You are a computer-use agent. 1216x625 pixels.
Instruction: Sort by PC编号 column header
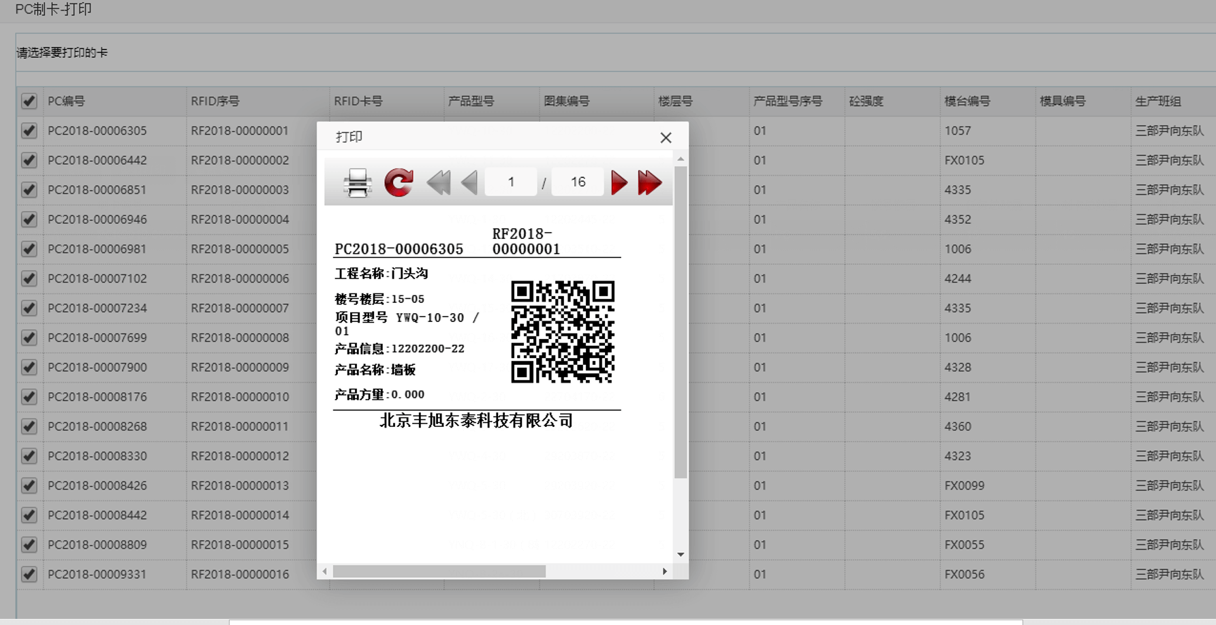click(67, 101)
